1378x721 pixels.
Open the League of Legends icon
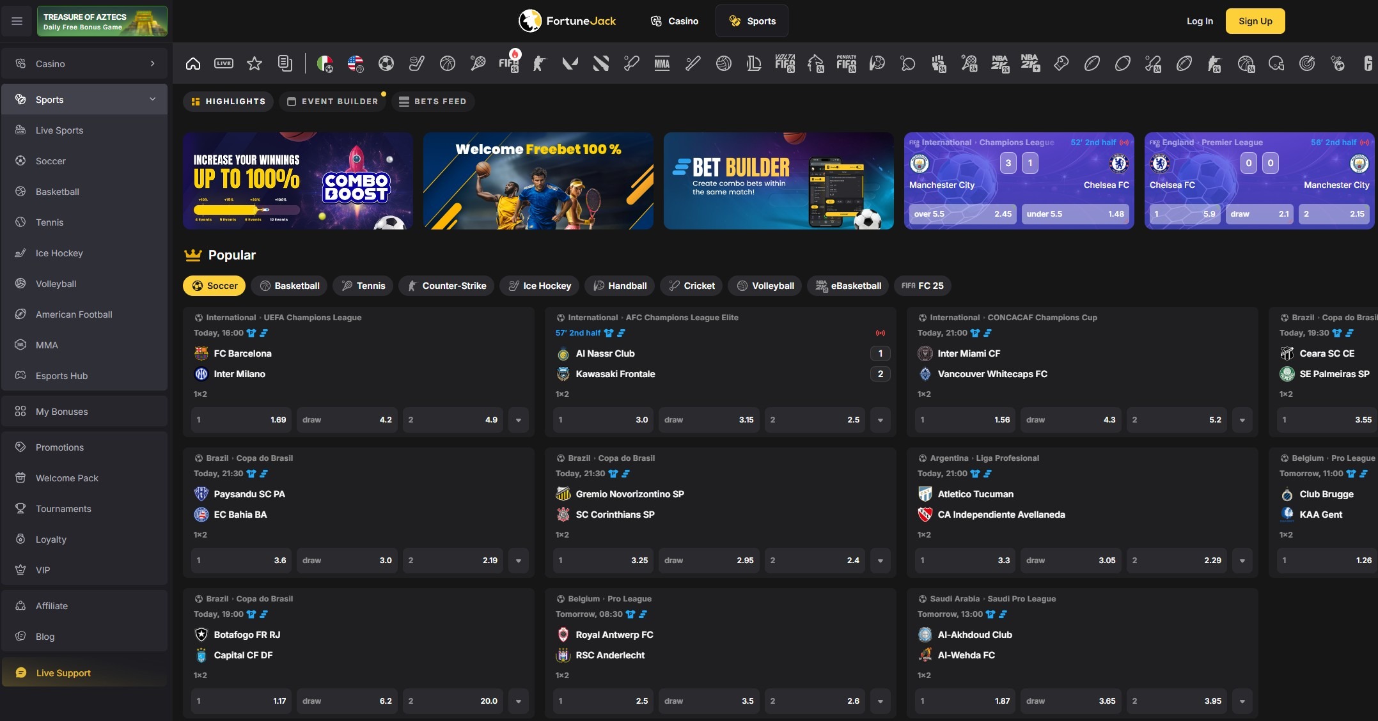point(755,63)
